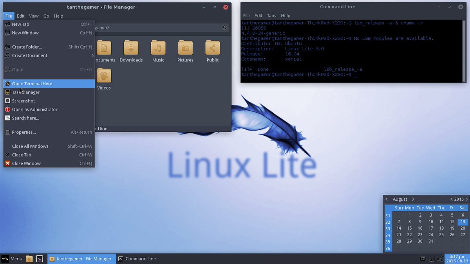
Task: Click Open Terminal Here menu entry
Action: 49,84
